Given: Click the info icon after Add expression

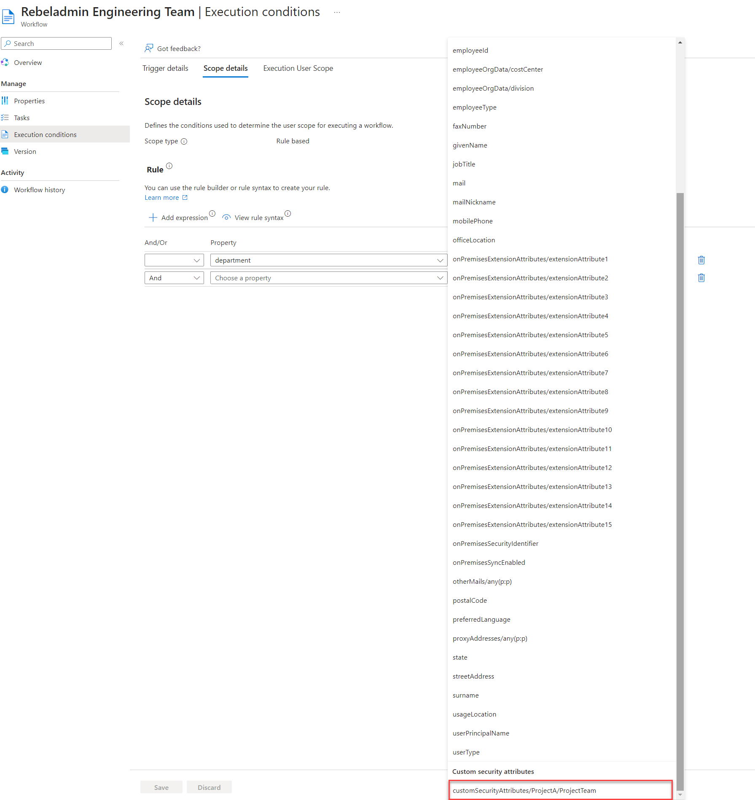Looking at the screenshot, I should tap(212, 214).
